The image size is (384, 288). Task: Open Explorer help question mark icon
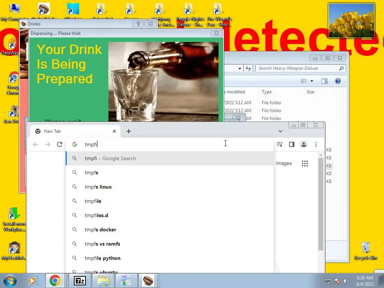pyautogui.click(x=338, y=81)
